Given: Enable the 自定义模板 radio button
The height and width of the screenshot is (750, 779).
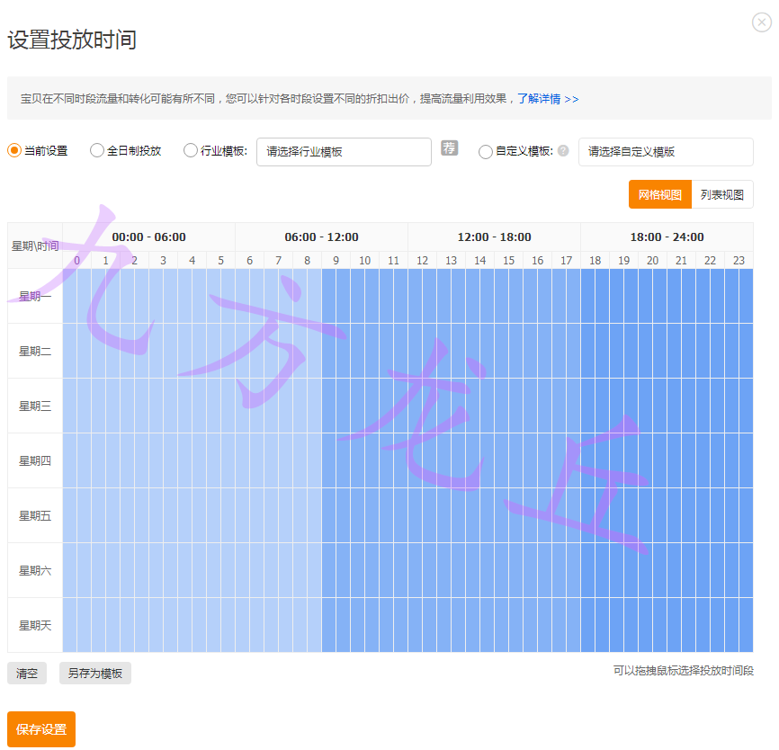Looking at the screenshot, I should (x=486, y=152).
